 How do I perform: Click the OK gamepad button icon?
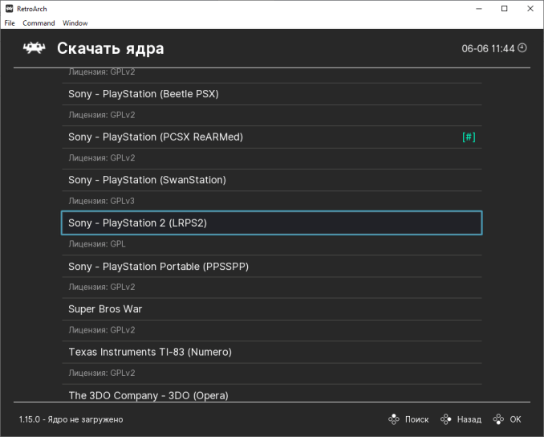(x=498, y=419)
